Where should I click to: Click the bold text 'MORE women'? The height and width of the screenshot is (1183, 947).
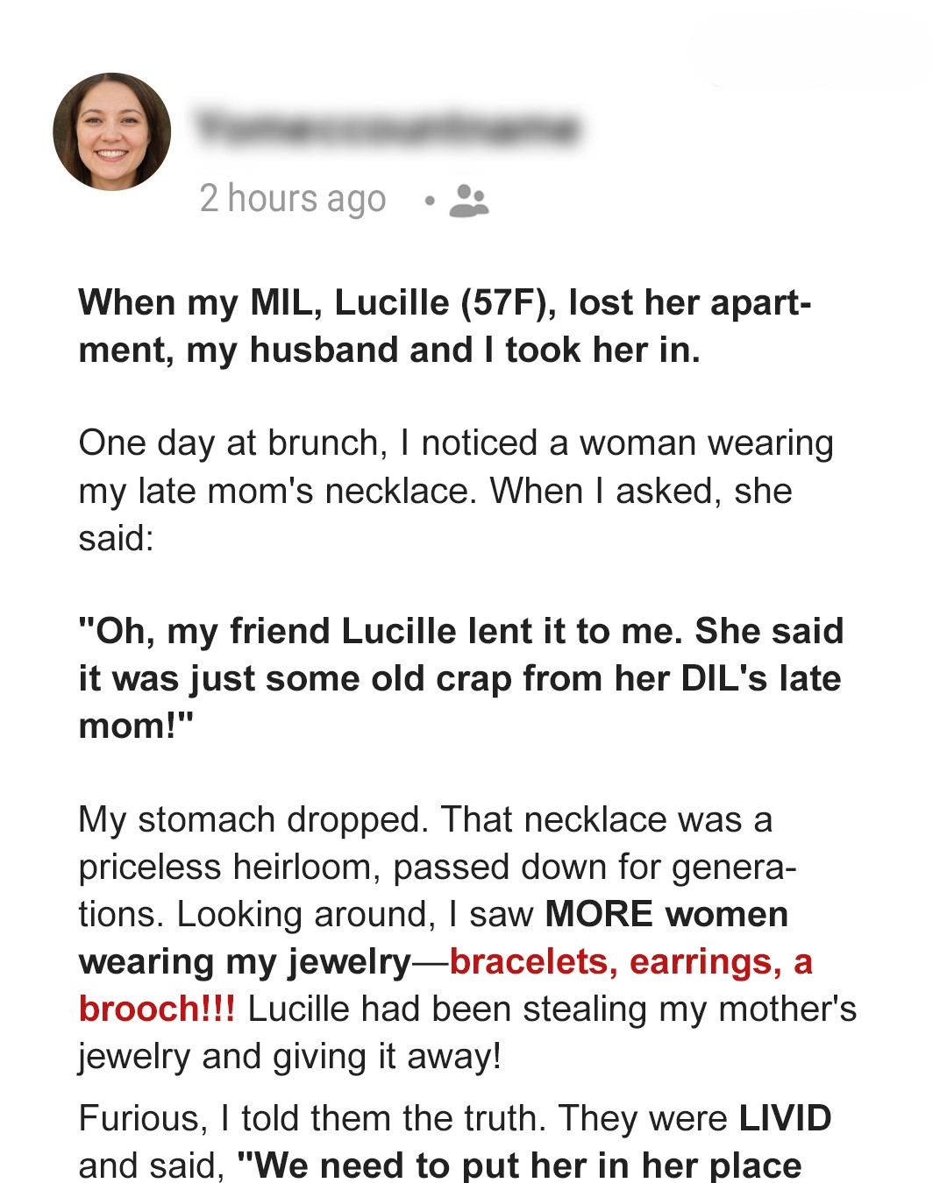tap(666, 914)
